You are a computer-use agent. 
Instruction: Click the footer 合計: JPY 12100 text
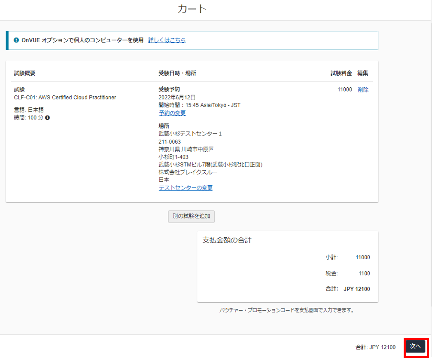pyautogui.click(x=375, y=347)
